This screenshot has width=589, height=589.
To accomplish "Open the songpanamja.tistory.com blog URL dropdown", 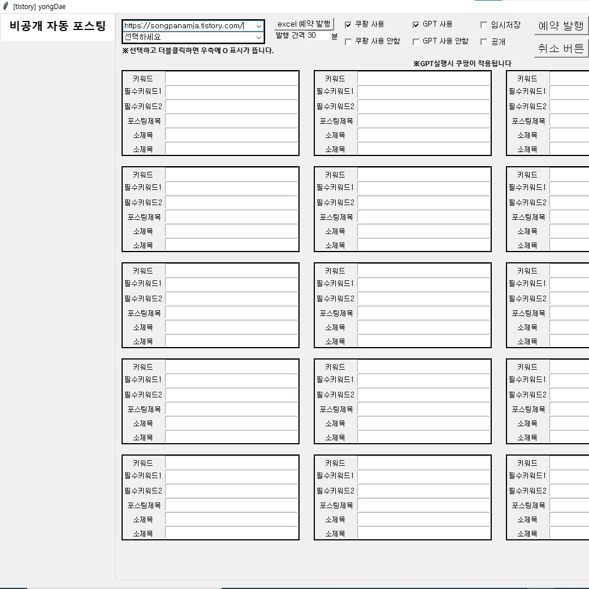I will coord(258,26).
